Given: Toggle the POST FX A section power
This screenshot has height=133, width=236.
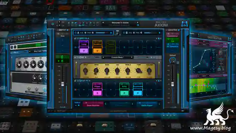Looking at the screenshot, I should pos(78,81).
